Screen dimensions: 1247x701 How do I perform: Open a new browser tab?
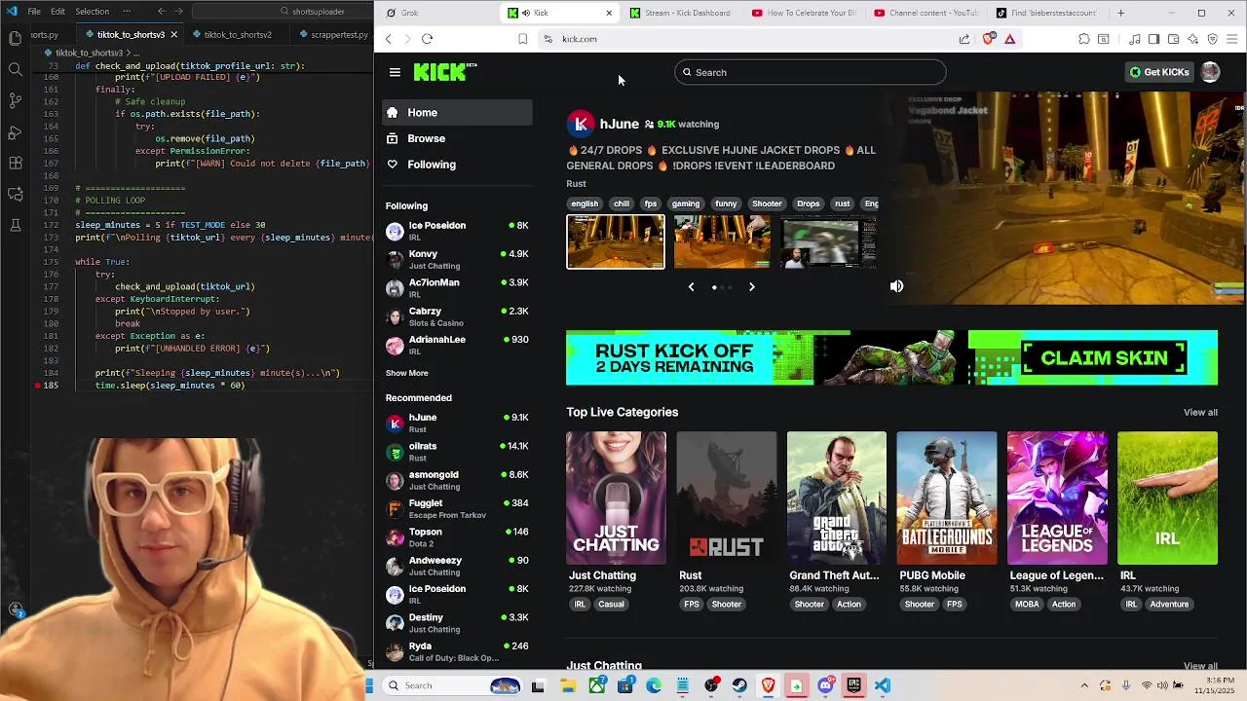pos(1120,13)
